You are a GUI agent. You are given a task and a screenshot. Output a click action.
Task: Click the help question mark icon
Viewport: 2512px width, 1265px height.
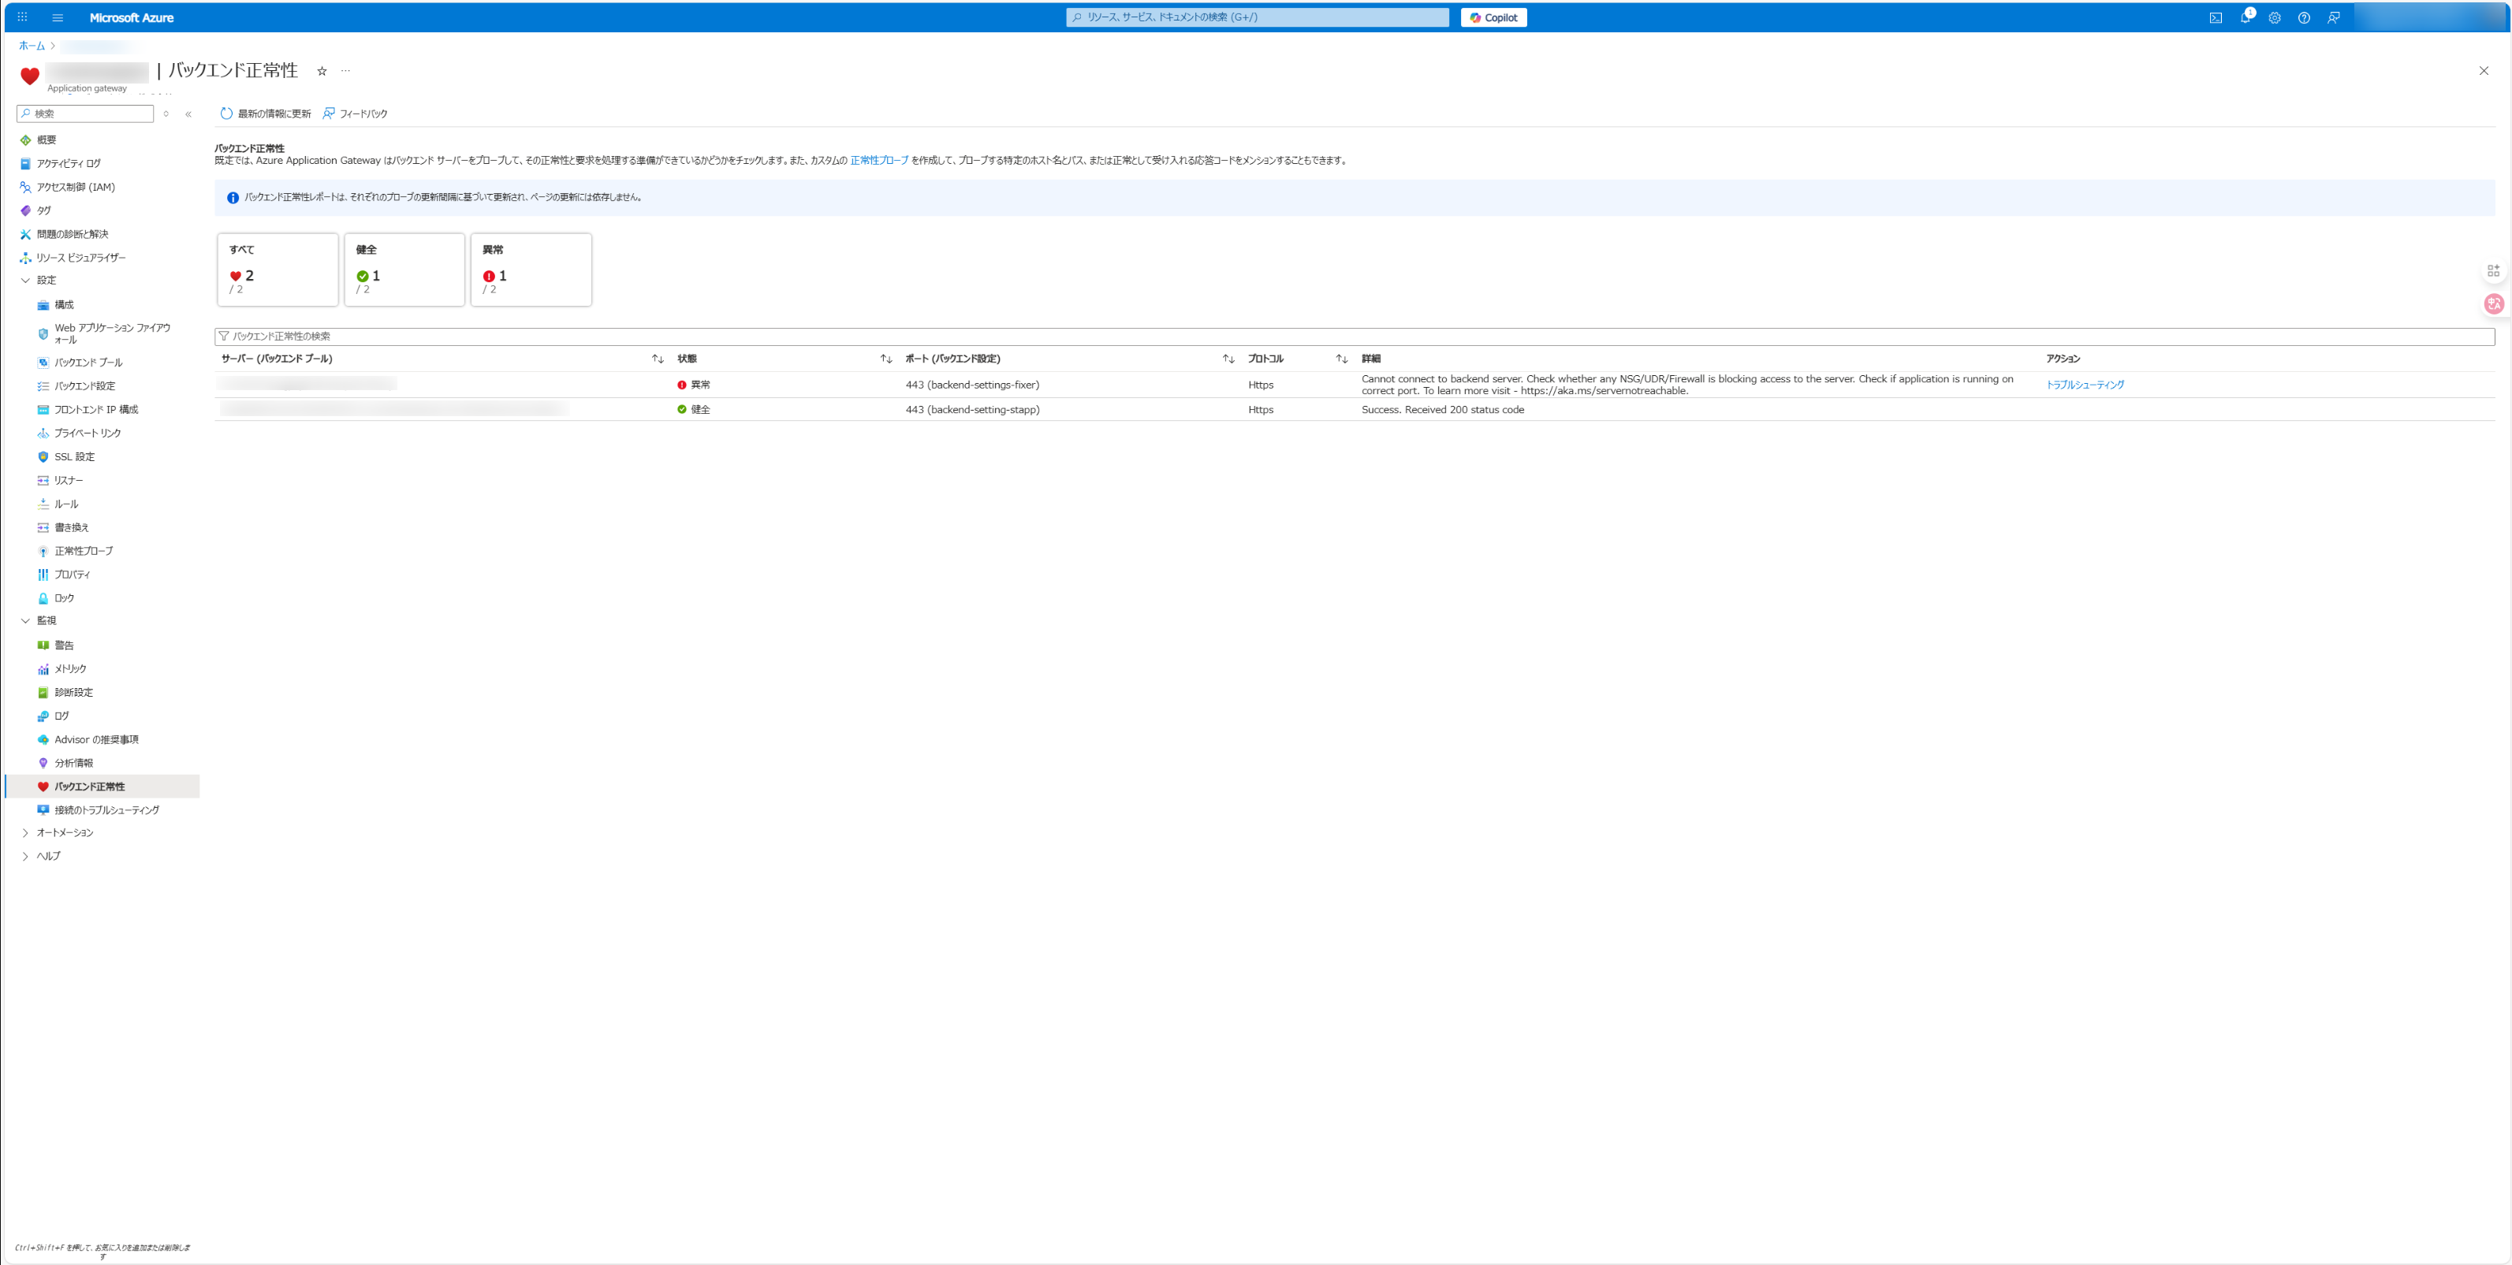pos(2303,17)
